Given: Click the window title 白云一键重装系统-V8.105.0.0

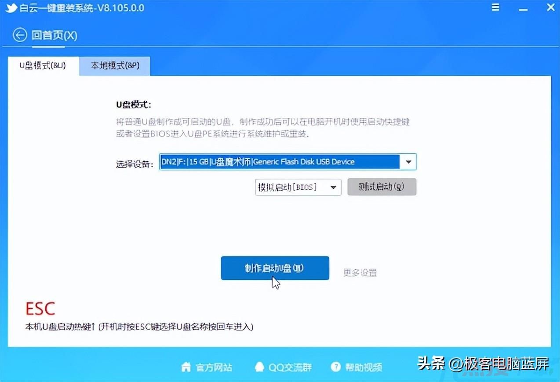Looking at the screenshot, I should [x=81, y=8].
